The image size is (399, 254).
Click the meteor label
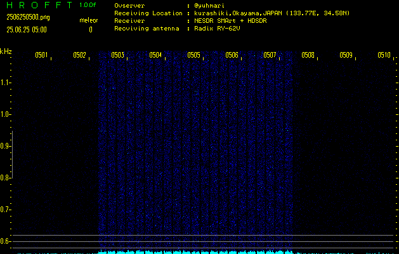pyautogui.click(x=89, y=20)
